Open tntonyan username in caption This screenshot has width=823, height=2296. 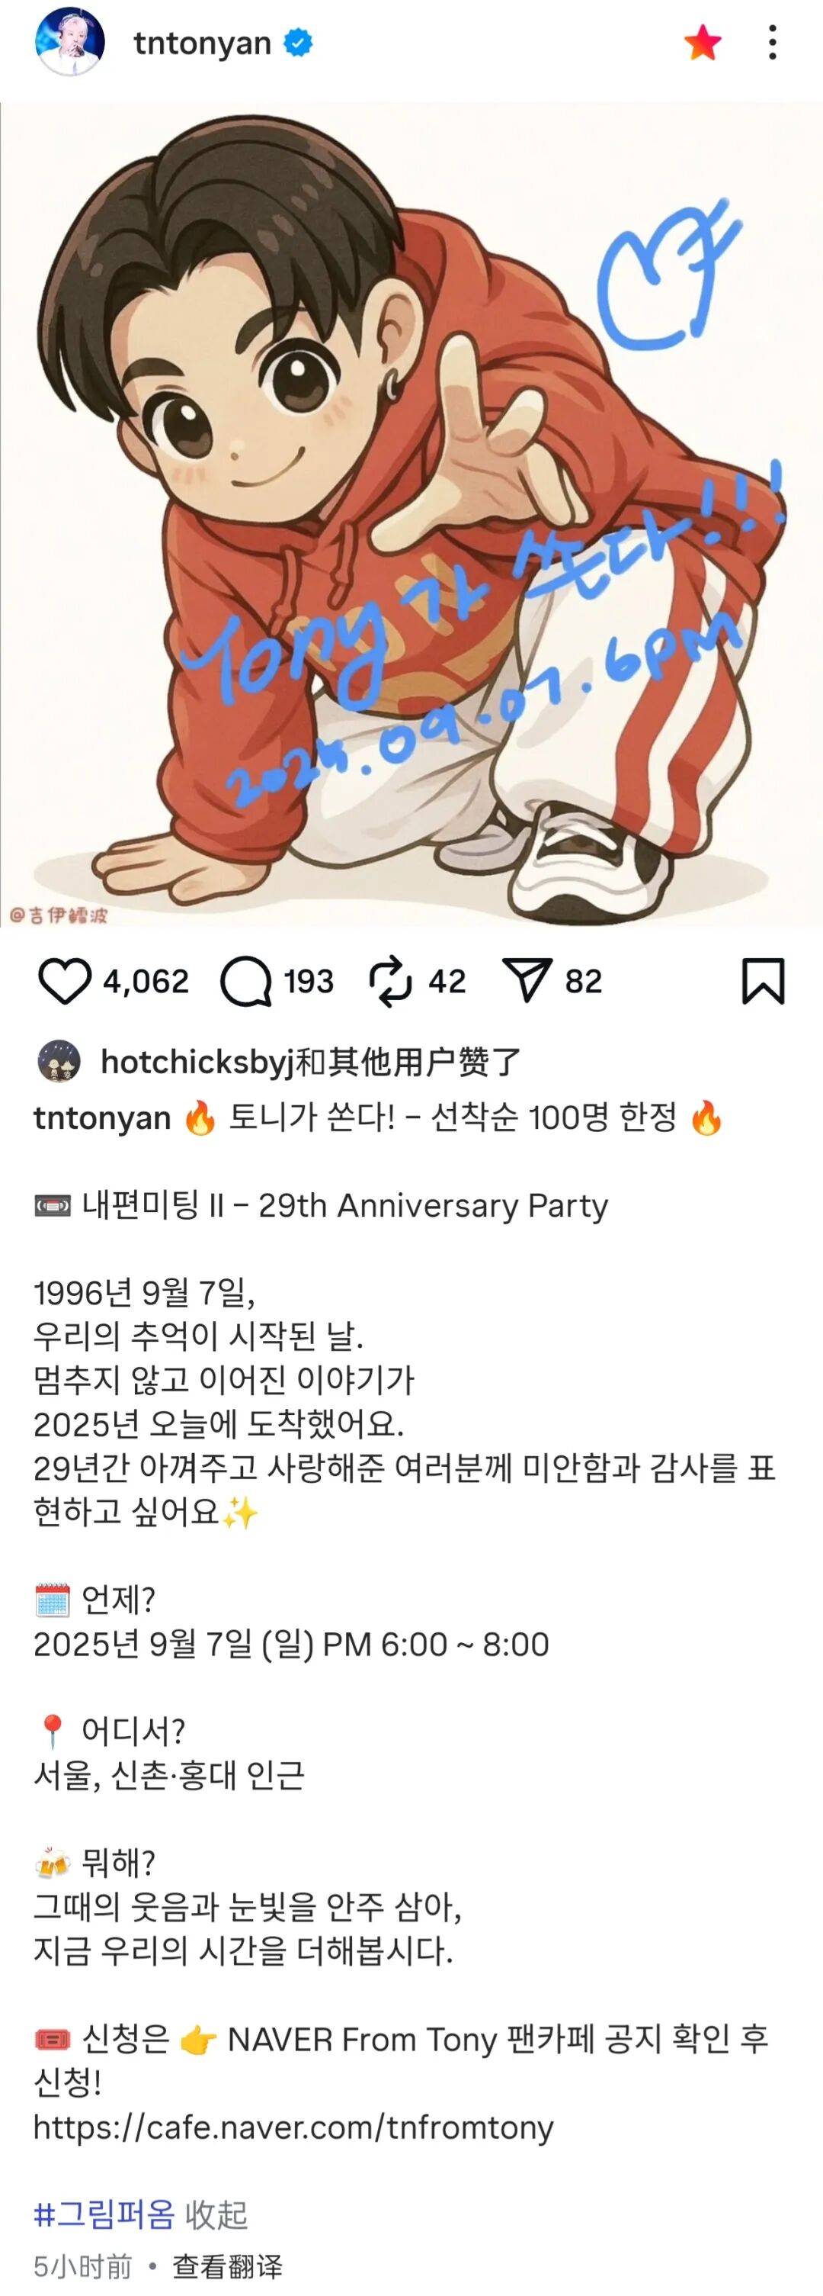(102, 1117)
